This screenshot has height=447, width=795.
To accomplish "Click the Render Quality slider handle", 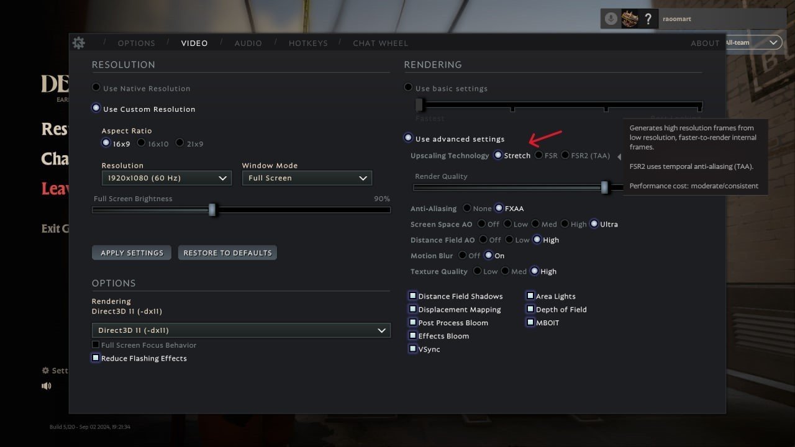I will (x=604, y=187).
